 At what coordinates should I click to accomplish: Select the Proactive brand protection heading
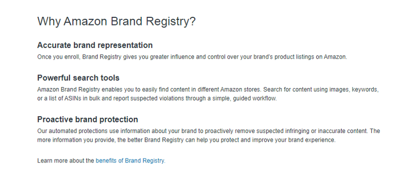pyautogui.click(x=88, y=119)
